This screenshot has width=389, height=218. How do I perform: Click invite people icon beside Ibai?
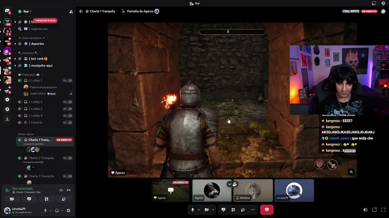[71, 12]
